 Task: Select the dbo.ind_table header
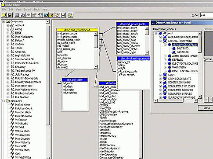75,80
